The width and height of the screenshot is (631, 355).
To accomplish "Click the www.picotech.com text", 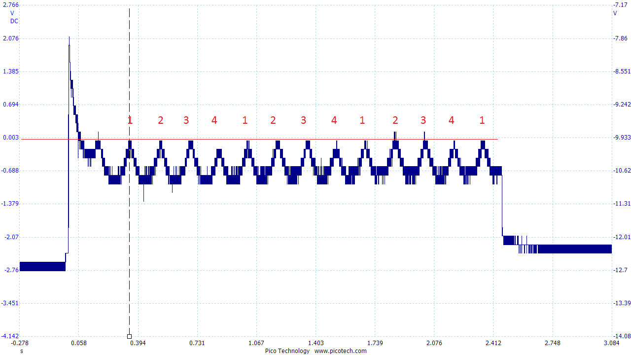I will (x=341, y=351).
